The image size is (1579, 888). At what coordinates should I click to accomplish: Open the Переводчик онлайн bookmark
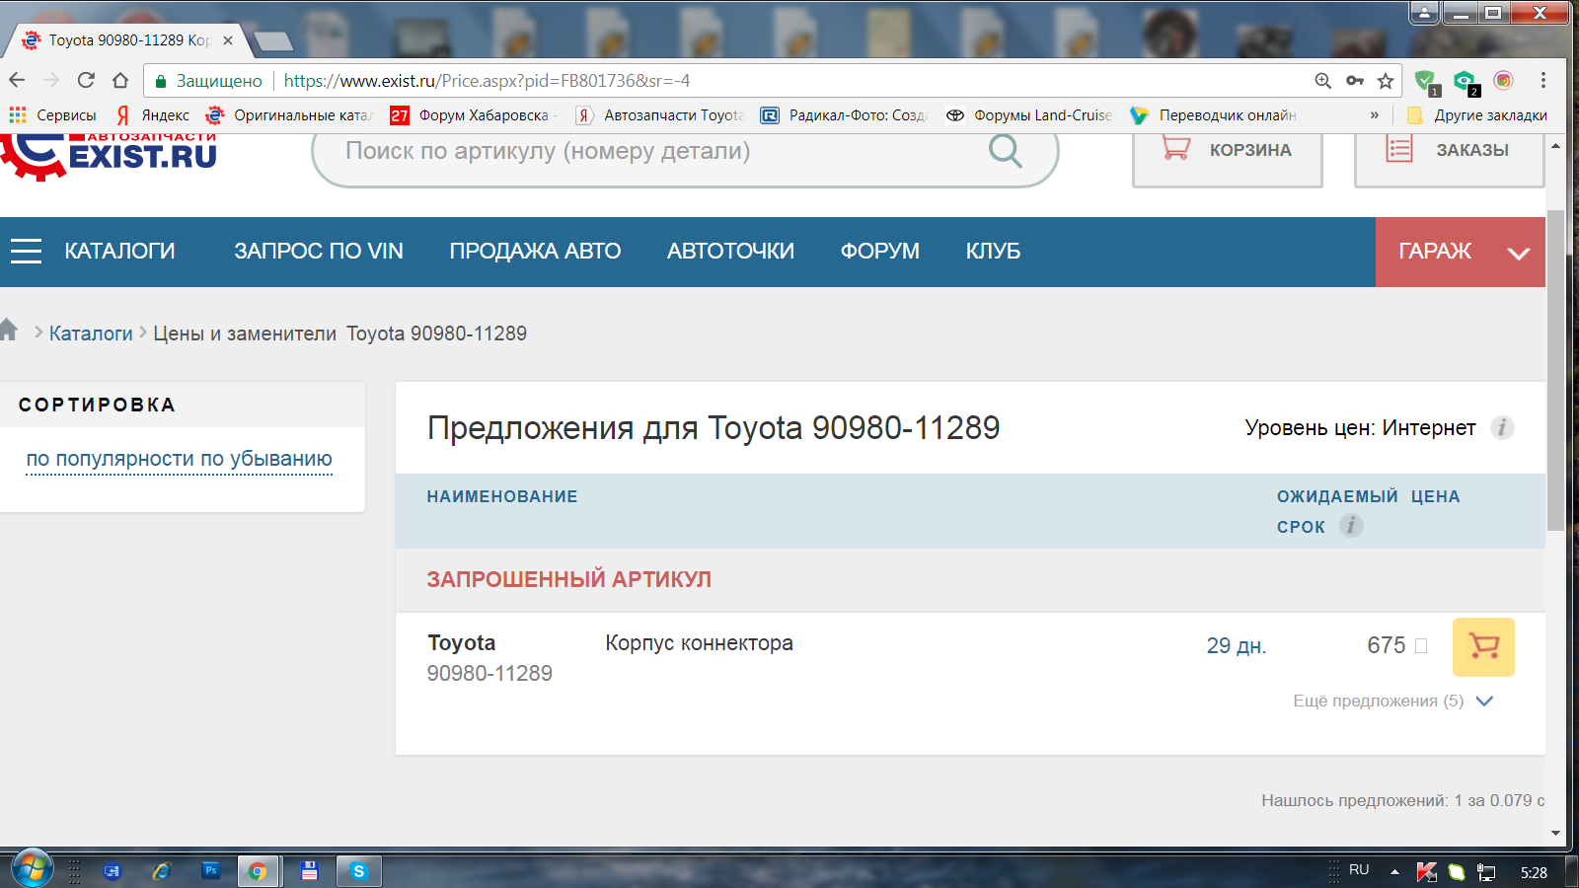point(1214,115)
